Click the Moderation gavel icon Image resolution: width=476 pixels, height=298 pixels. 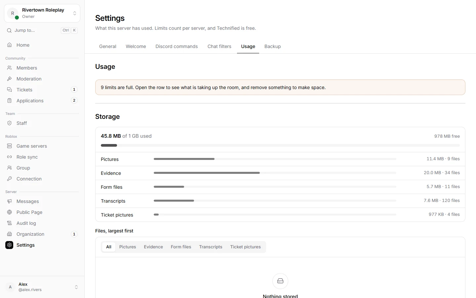10,79
